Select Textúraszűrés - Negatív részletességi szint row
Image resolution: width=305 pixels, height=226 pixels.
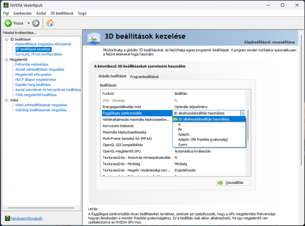(173, 170)
